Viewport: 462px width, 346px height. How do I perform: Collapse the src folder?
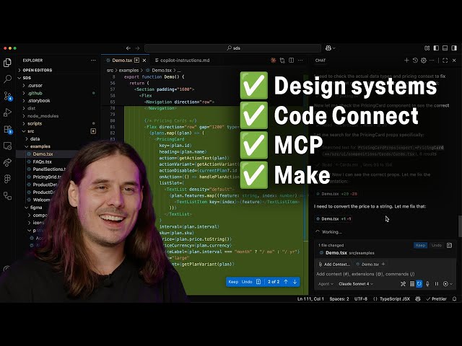(x=30, y=131)
